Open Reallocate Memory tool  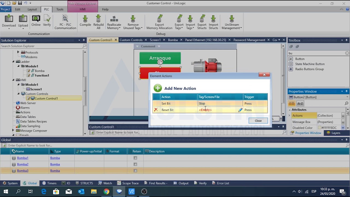(x=114, y=19)
